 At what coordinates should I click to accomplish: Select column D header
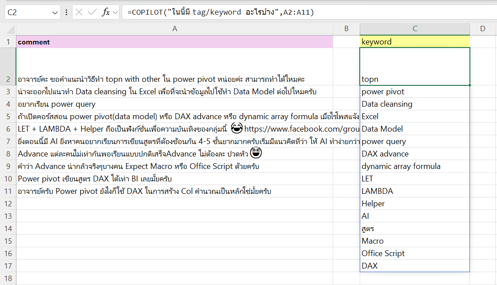coord(482,29)
